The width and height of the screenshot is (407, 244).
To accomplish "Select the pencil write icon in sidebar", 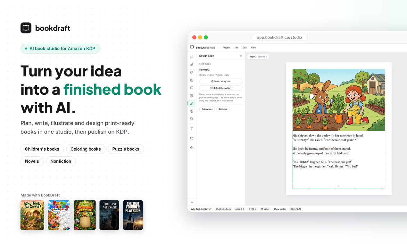I will click(x=192, y=65).
